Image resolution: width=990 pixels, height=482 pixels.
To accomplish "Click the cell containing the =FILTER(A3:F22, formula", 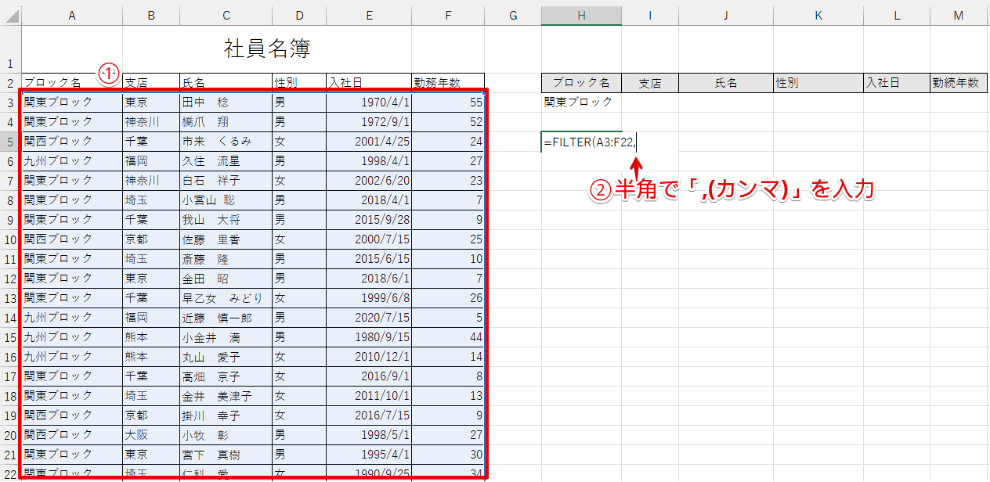I will pos(581,142).
